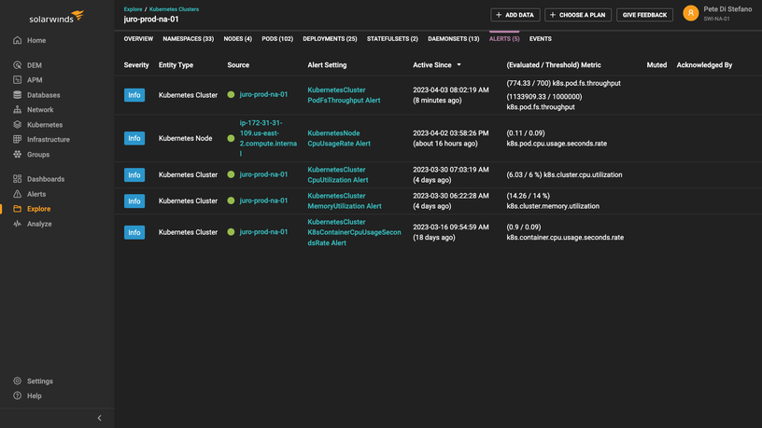The width and height of the screenshot is (762, 428).
Task: Switch to the Pods (102) tab
Action: point(277,39)
